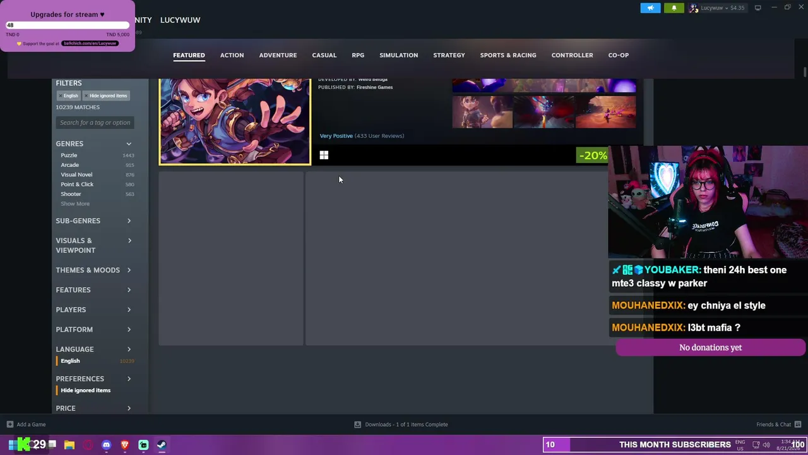Open the Opera GX taskbar icon
The height and width of the screenshot is (455, 808).
(88, 445)
